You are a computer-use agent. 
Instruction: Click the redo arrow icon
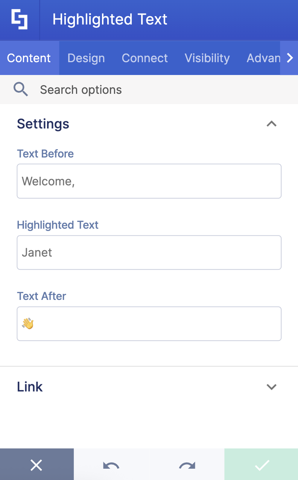point(186,465)
